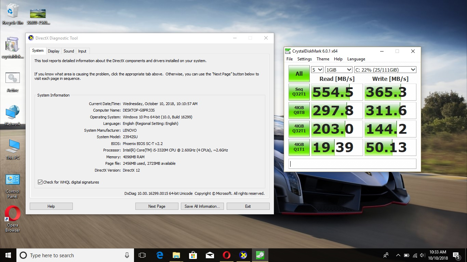The height and width of the screenshot is (262, 467).
Task: Click the processor text Intel Core i5-3320M
Action: [x=175, y=150]
